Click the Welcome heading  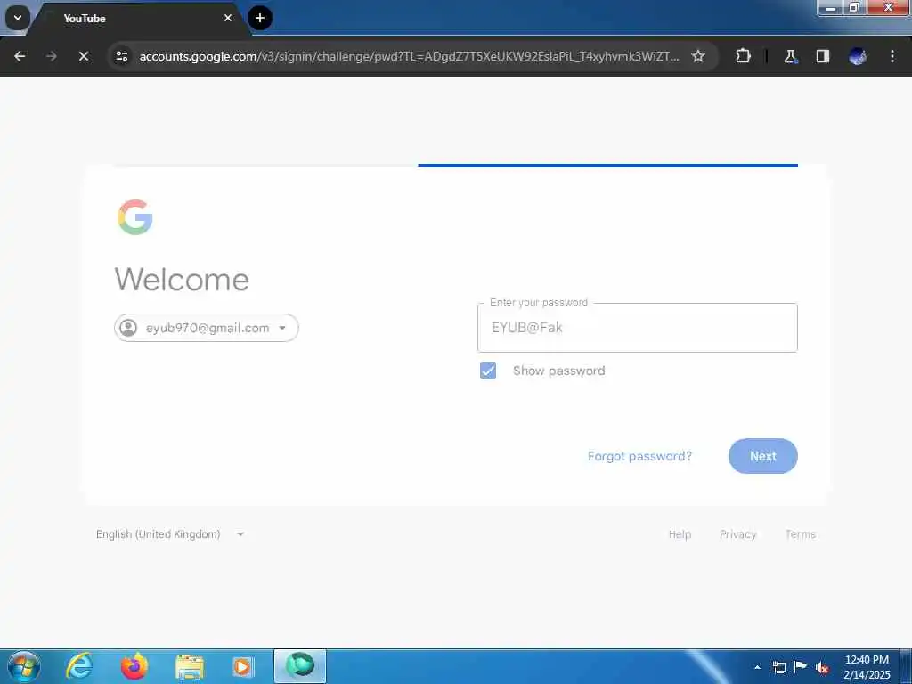tap(182, 279)
